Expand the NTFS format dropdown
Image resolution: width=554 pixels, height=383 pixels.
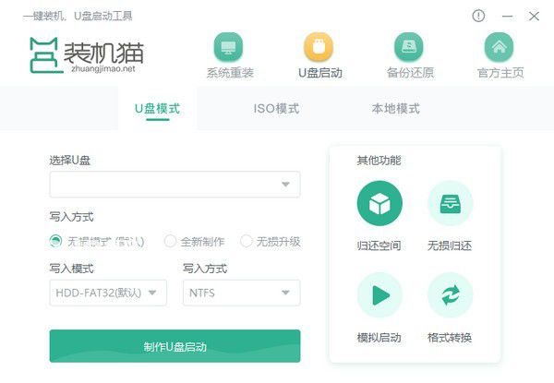point(242,293)
